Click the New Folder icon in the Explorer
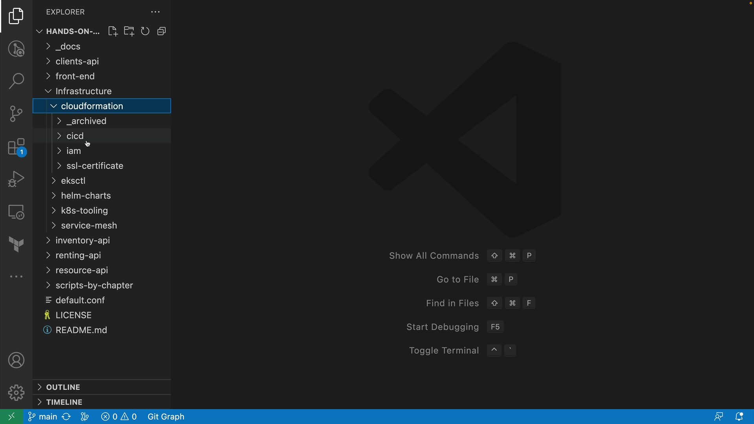This screenshot has height=424, width=754. (x=129, y=31)
